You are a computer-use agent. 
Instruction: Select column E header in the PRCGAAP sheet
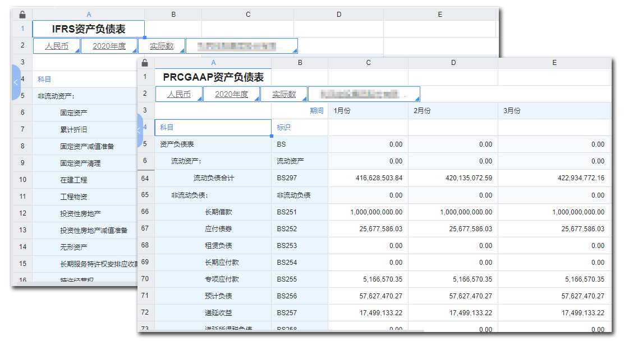pos(554,63)
